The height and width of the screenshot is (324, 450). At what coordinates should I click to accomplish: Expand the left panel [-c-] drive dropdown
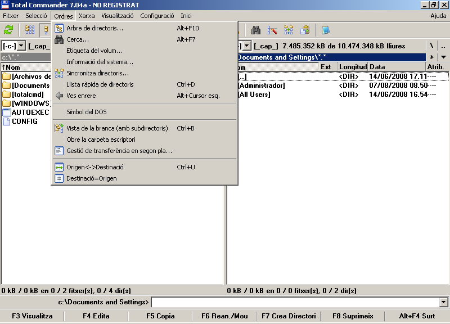pos(21,46)
